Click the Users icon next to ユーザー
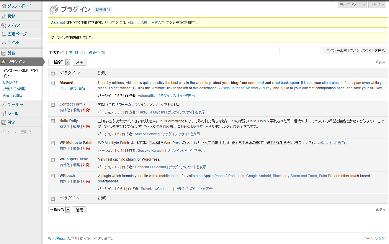This screenshot has width=389, height=244. 4,105
